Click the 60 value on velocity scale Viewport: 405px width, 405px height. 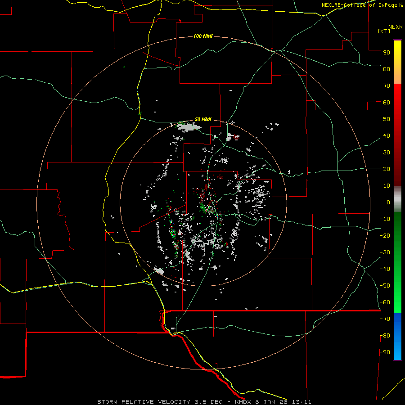click(387, 102)
